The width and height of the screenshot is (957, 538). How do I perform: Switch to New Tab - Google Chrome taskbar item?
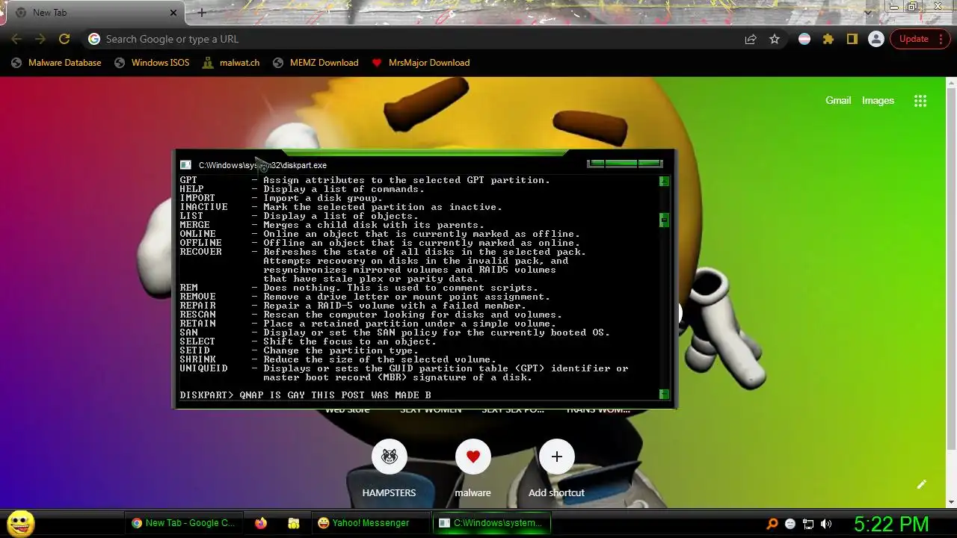[x=184, y=523]
